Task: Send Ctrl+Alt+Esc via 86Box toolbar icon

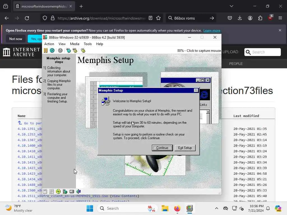Action: [75, 50]
